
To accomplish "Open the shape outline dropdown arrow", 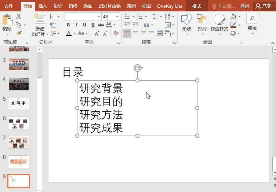I will tap(239, 25).
